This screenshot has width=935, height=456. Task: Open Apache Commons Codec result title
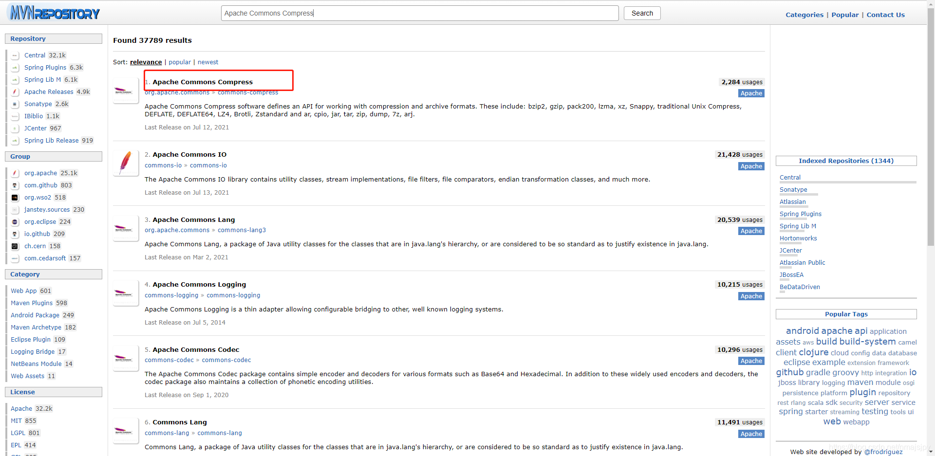point(196,349)
